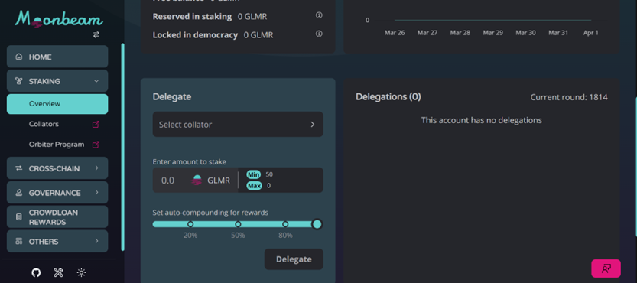637x283 pixels.
Task: Click the Collators external link icon
Action: coord(96,125)
